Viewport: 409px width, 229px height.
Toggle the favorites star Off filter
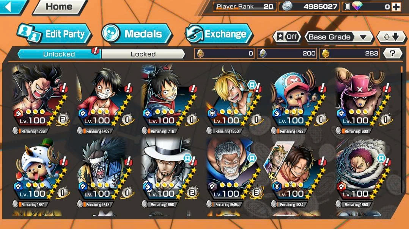[287, 37]
